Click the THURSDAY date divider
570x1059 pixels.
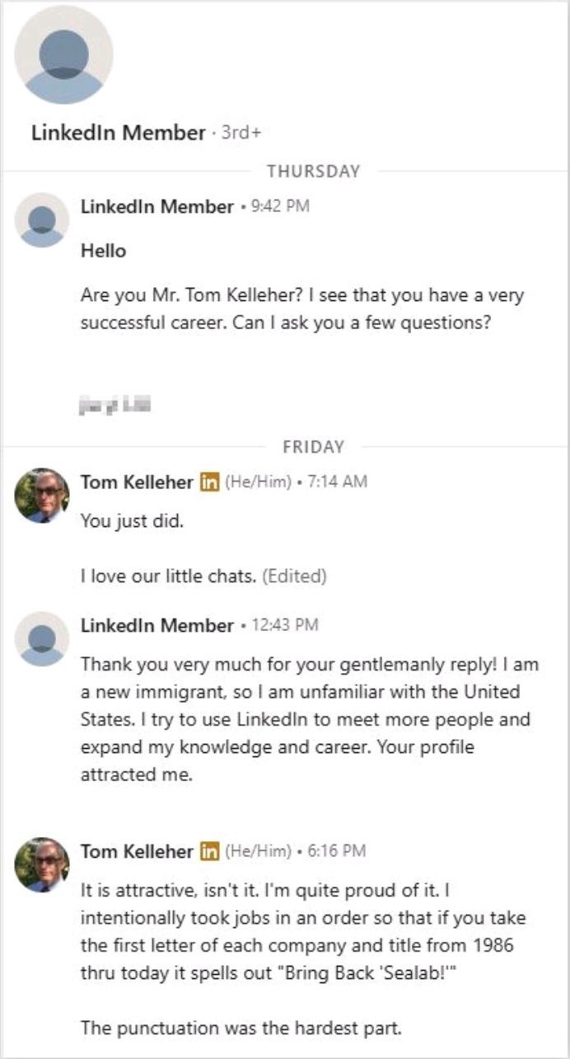click(x=313, y=172)
